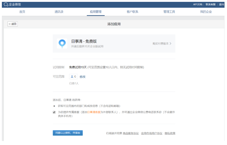227x145 pixels.
Task: Open the 首页 tab
Action: click(22, 12)
